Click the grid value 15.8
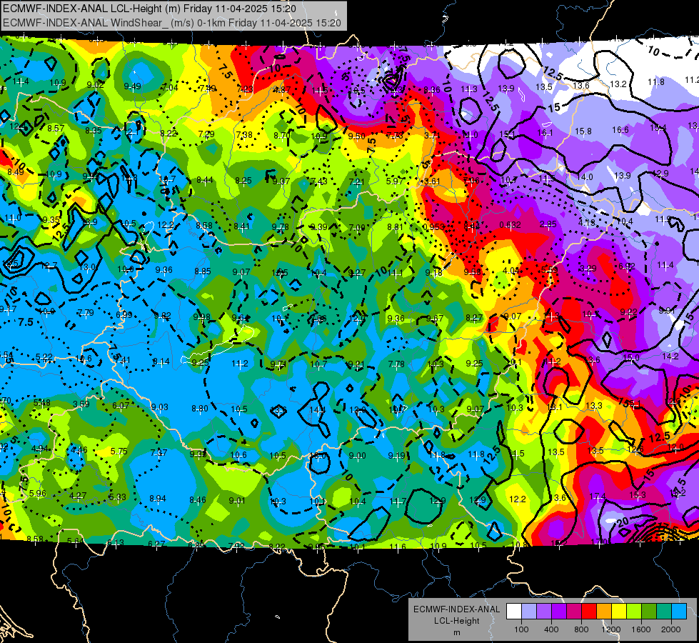Image resolution: width=699 pixels, height=643 pixels. (583, 131)
